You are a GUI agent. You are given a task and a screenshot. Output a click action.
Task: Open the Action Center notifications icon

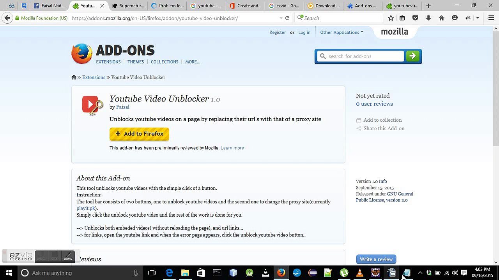pyautogui.click(x=464, y=273)
